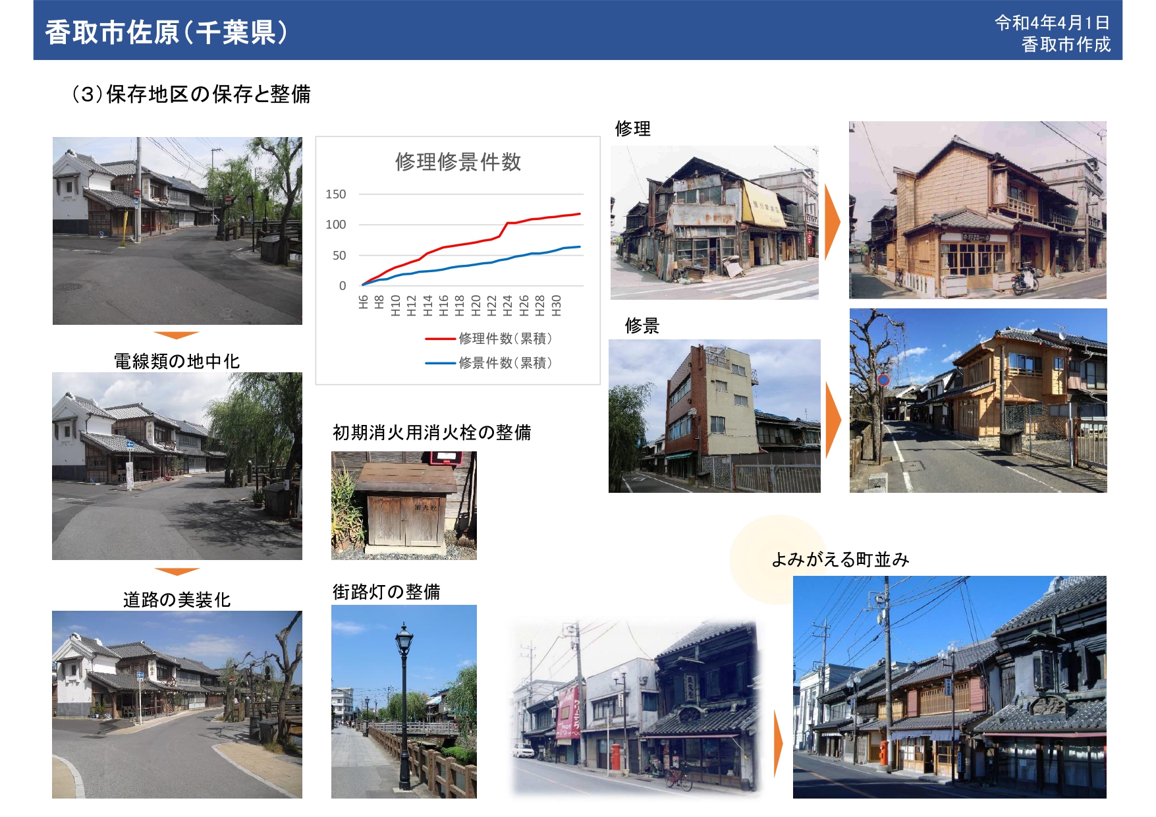The image size is (1156, 817).
Task: Click the red 修理件数(累積) legend line
Action: coord(440,339)
